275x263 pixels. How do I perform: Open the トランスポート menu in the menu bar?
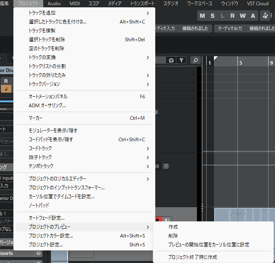(142, 4)
